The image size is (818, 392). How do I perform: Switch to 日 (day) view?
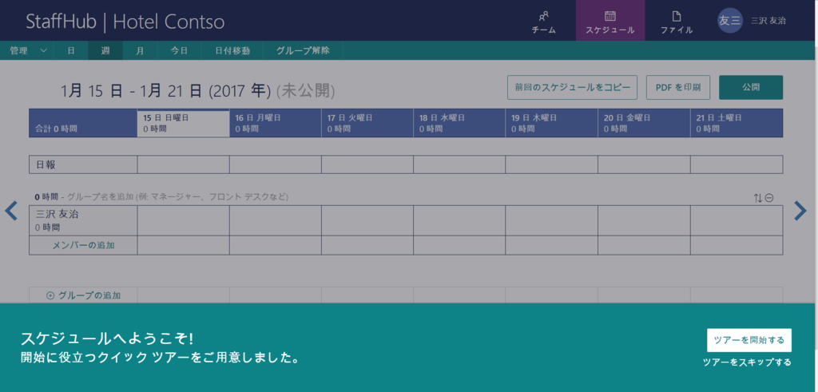click(71, 50)
